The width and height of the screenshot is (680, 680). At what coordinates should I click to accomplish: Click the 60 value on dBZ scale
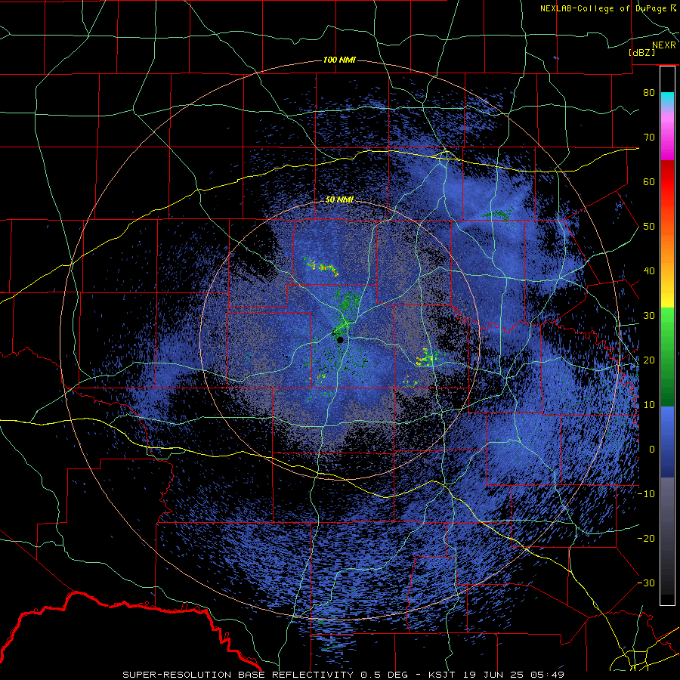(649, 181)
